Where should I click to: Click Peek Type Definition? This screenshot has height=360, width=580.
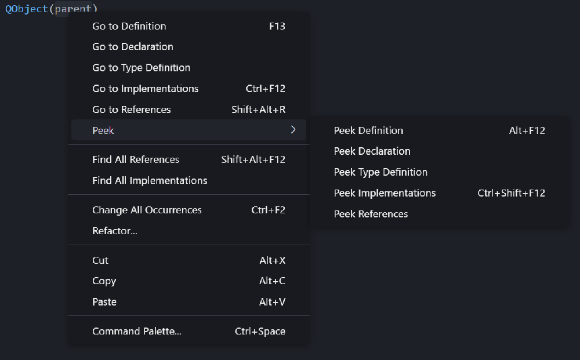[380, 172]
